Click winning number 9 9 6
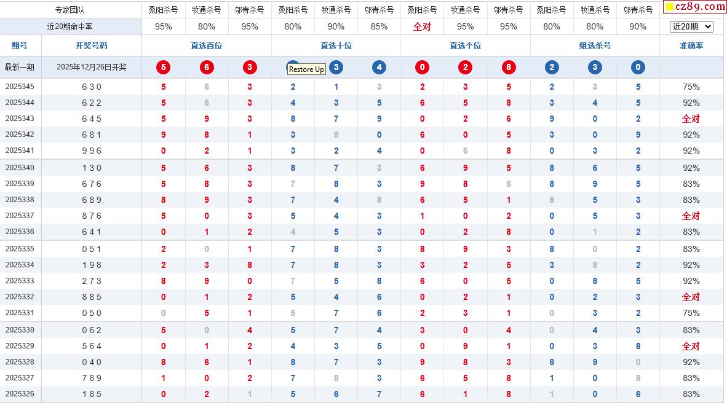 92,151
